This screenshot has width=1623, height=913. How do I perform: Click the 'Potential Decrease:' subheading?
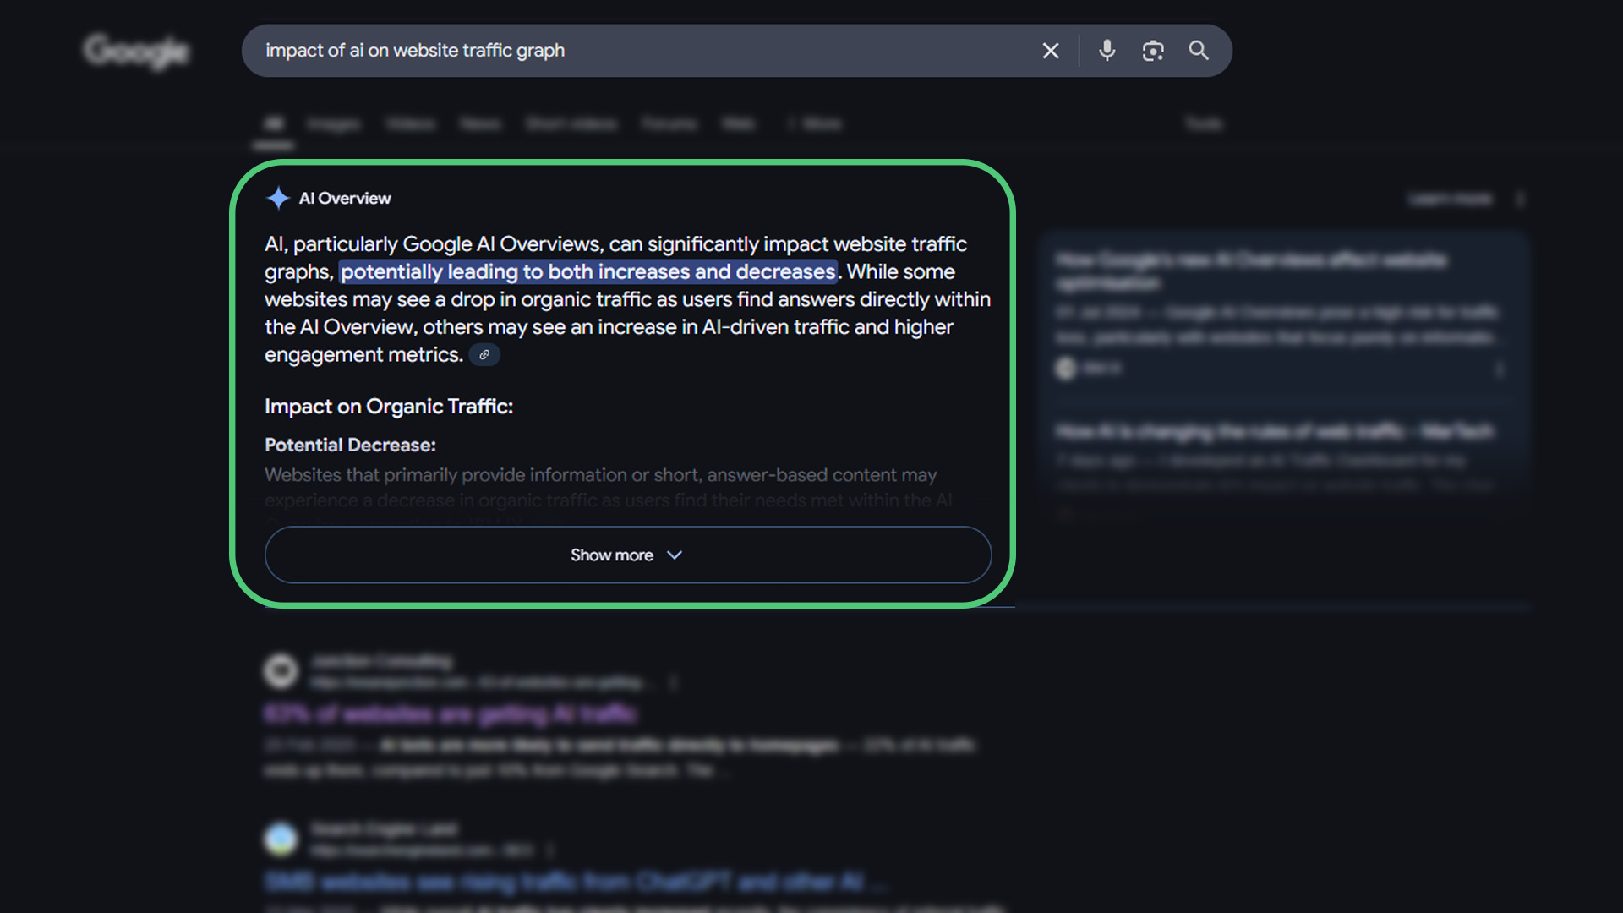pos(350,445)
